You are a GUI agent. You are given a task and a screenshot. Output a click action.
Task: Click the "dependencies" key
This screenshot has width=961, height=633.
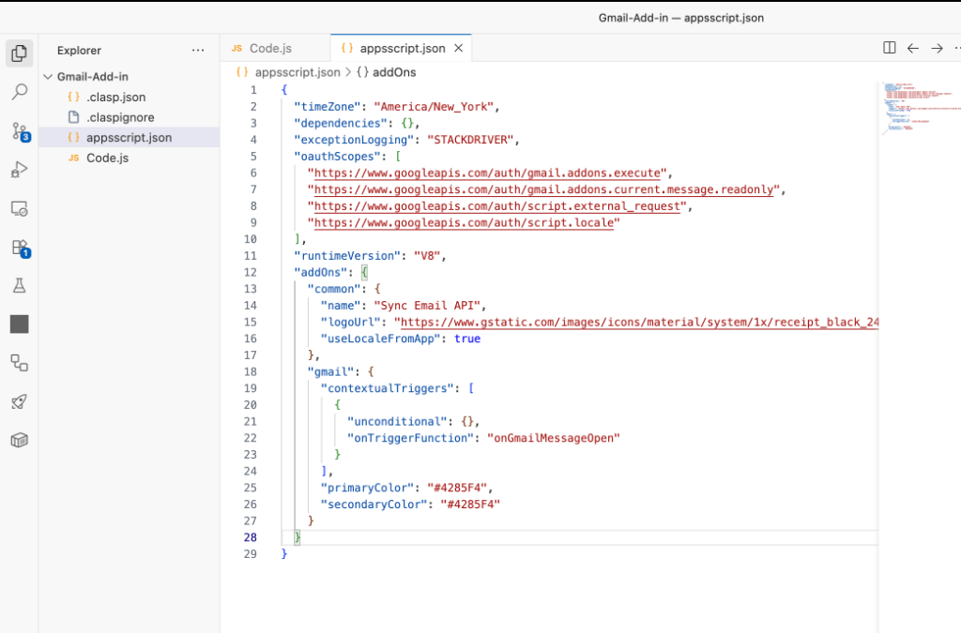point(341,123)
